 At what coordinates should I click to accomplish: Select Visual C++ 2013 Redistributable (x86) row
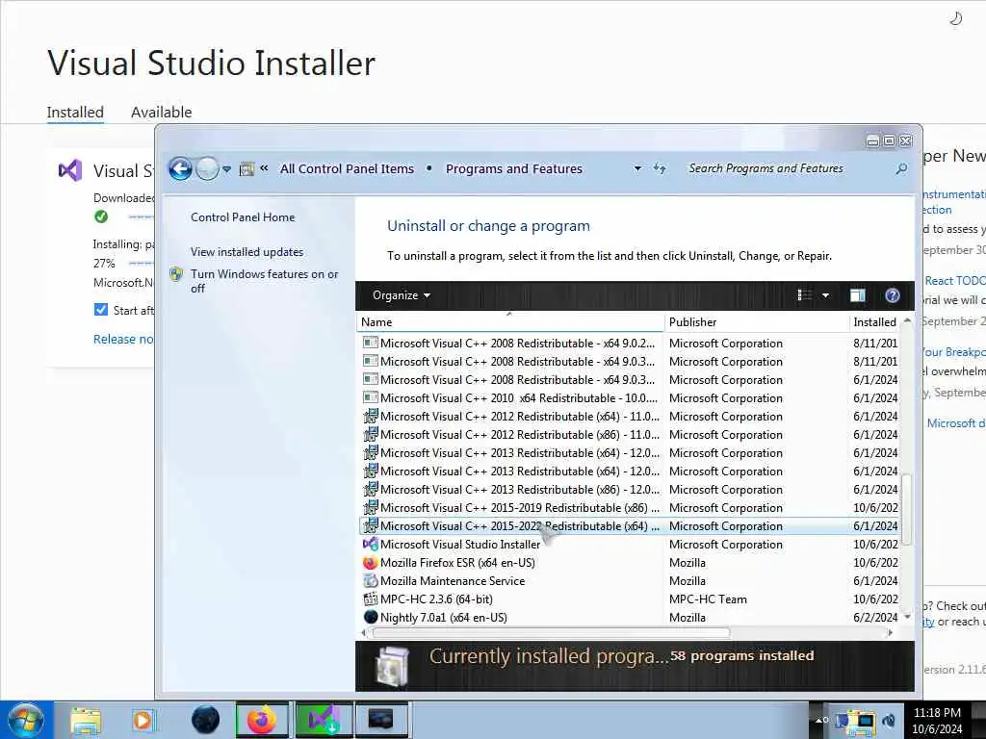pos(630,489)
